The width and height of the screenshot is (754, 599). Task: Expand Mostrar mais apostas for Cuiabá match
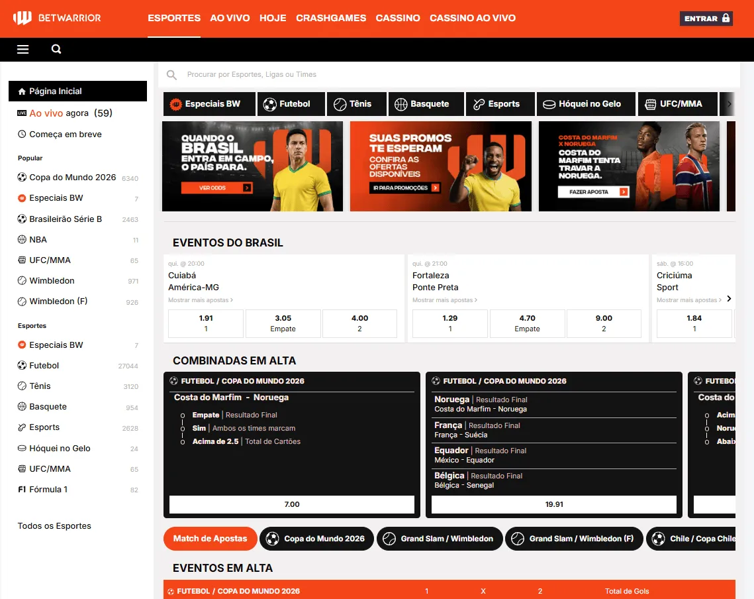point(201,300)
